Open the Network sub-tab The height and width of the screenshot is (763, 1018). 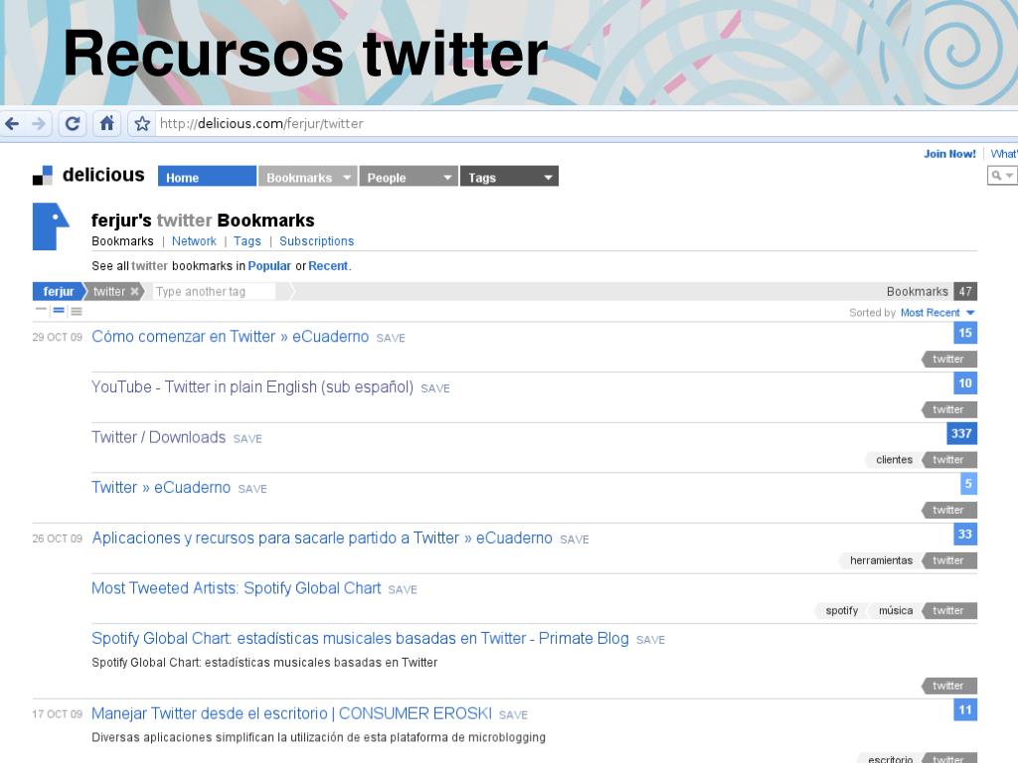coord(194,240)
